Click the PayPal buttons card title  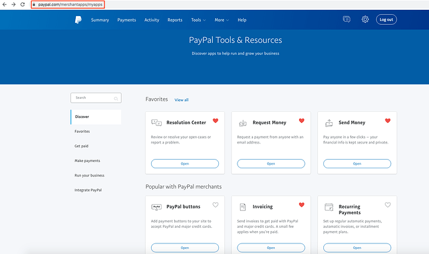(183, 207)
